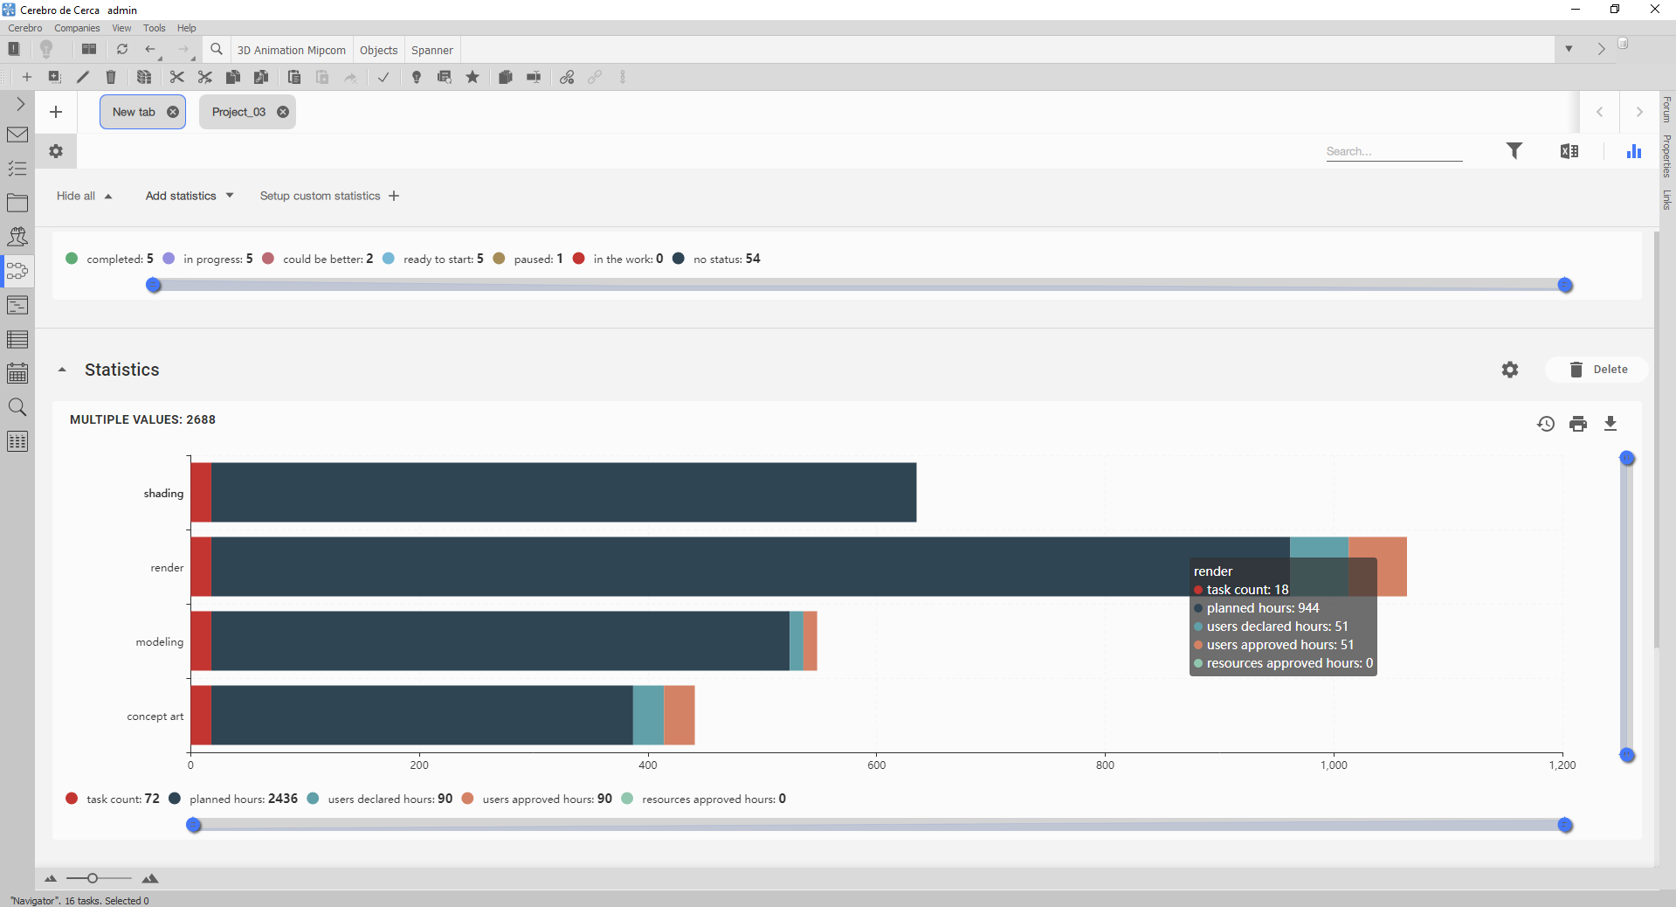This screenshot has width=1676, height=907.
Task: Toggle the 'in progress' status legend item
Action: click(208, 259)
